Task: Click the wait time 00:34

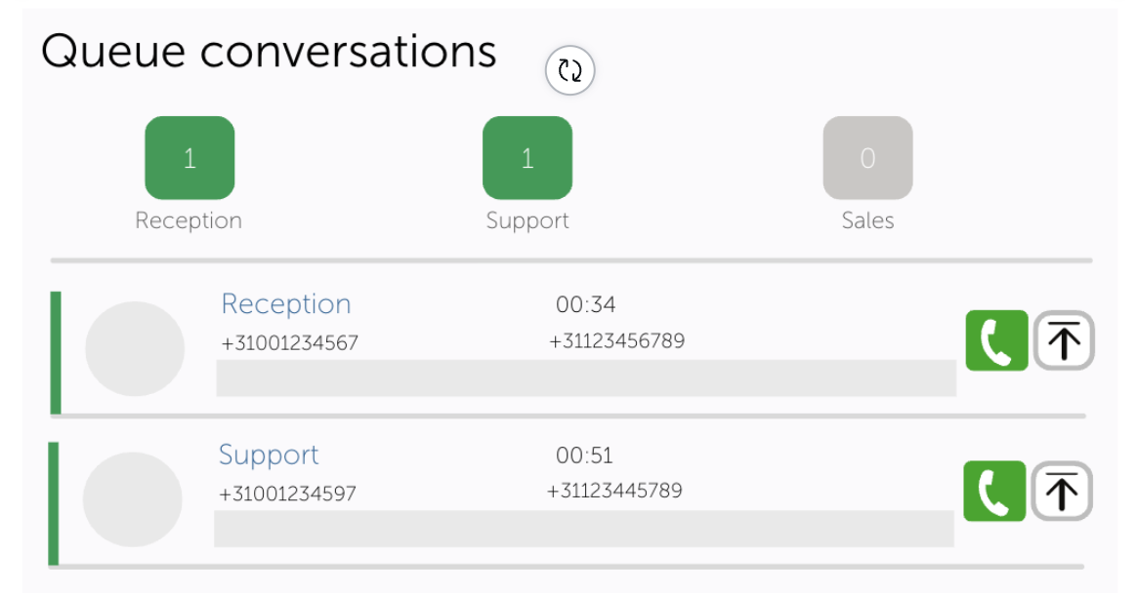Action: coord(585,305)
